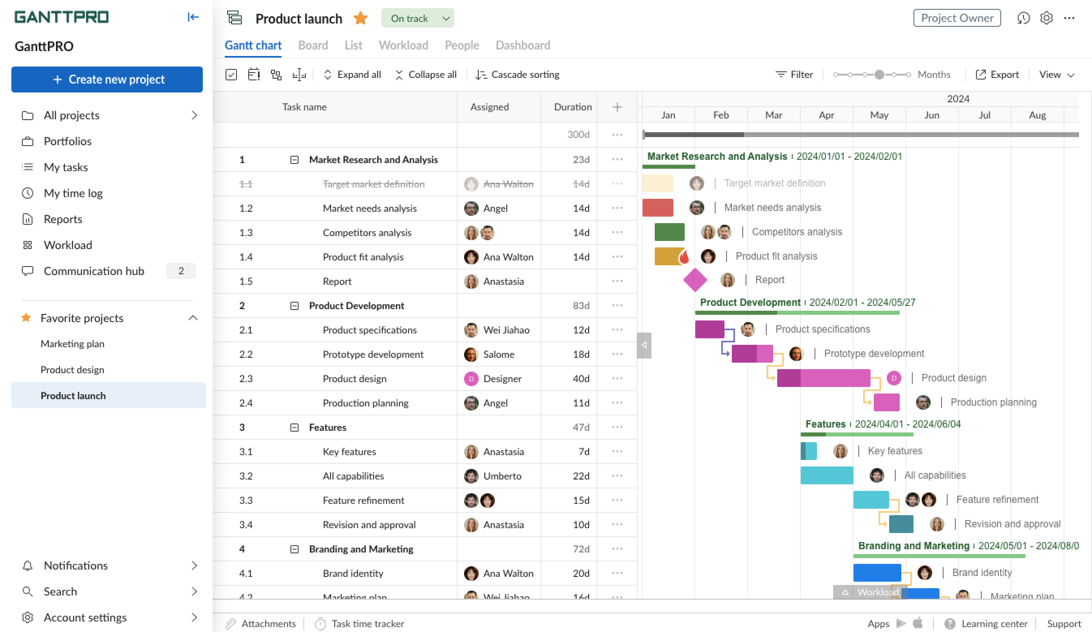Select the bulk change checkbox tool

click(231, 74)
